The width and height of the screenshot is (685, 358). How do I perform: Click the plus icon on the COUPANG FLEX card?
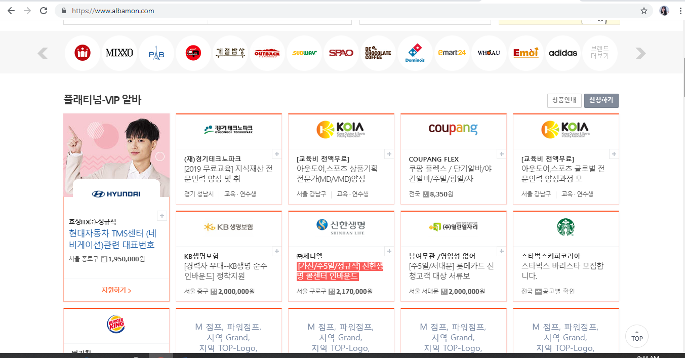(502, 154)
